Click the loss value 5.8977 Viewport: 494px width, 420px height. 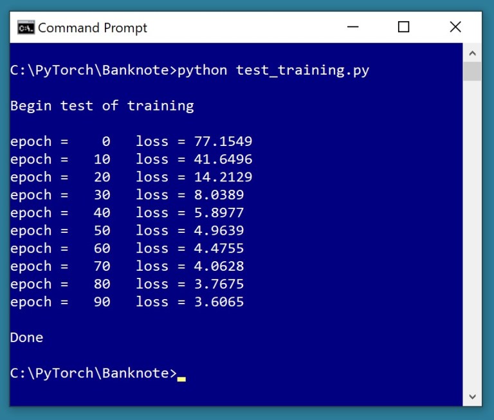[219, 213]
